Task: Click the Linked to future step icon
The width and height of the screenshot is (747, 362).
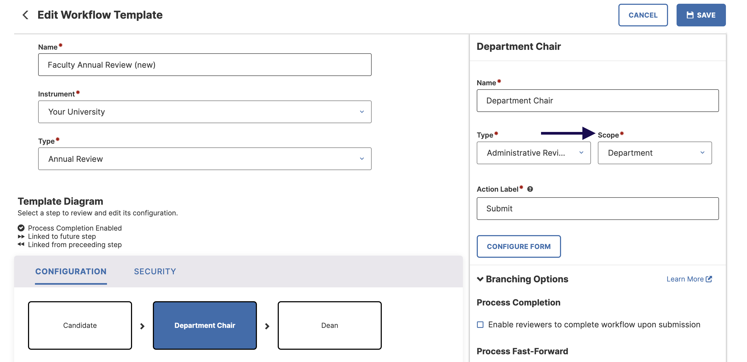Action: click(21, 236)
